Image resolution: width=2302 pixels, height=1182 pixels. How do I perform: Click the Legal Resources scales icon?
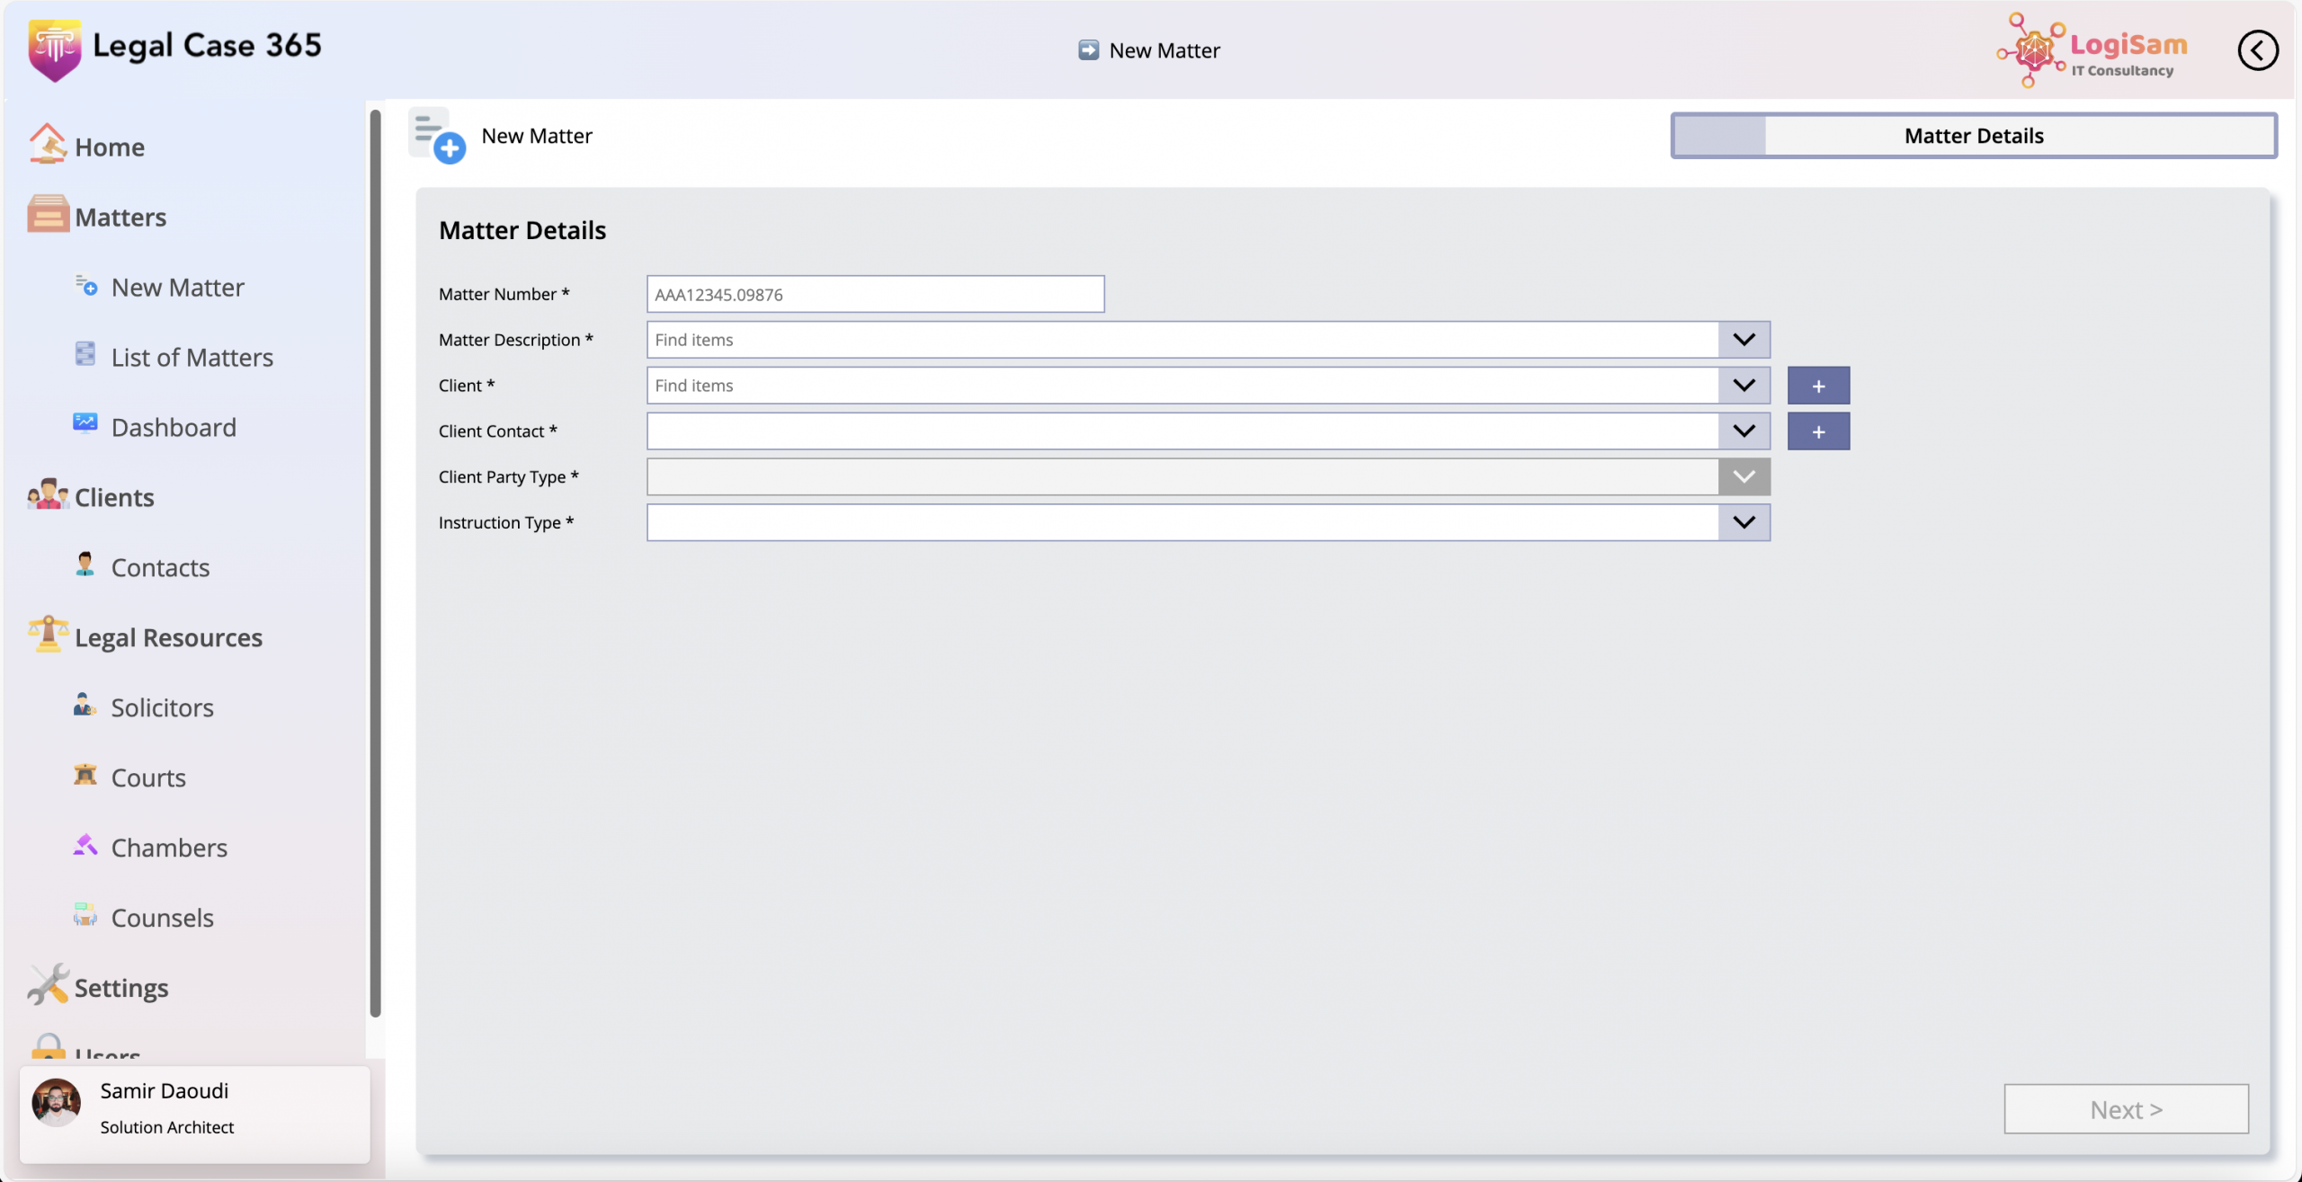48,635
